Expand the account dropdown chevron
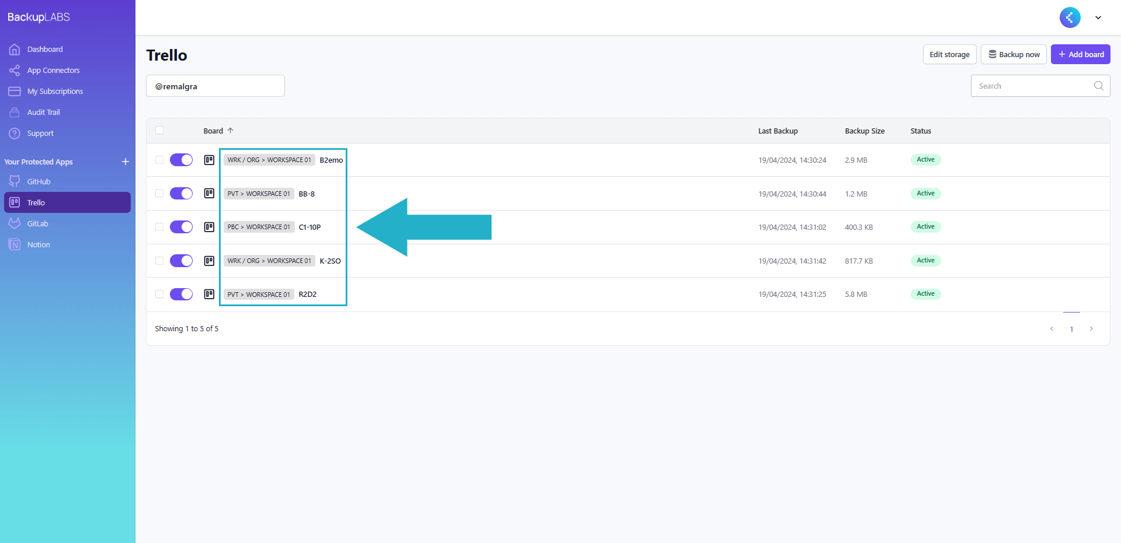 (x=1098, y=17)
